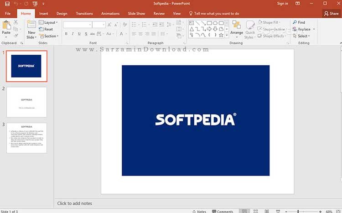Select the Down Arrow shape
Image resolution: width=342 pixels, height=213 pixels.
(215, 29)
